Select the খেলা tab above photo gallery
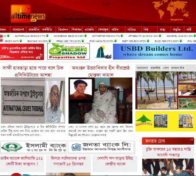196x176 pixels. [x=166, y=68]
